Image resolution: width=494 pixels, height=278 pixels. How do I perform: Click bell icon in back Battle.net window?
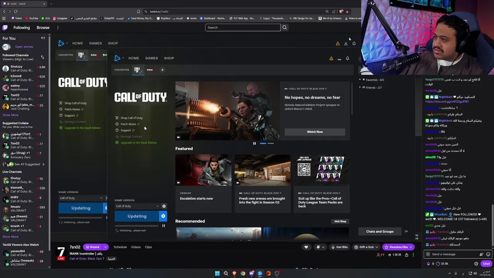(354, 44)
